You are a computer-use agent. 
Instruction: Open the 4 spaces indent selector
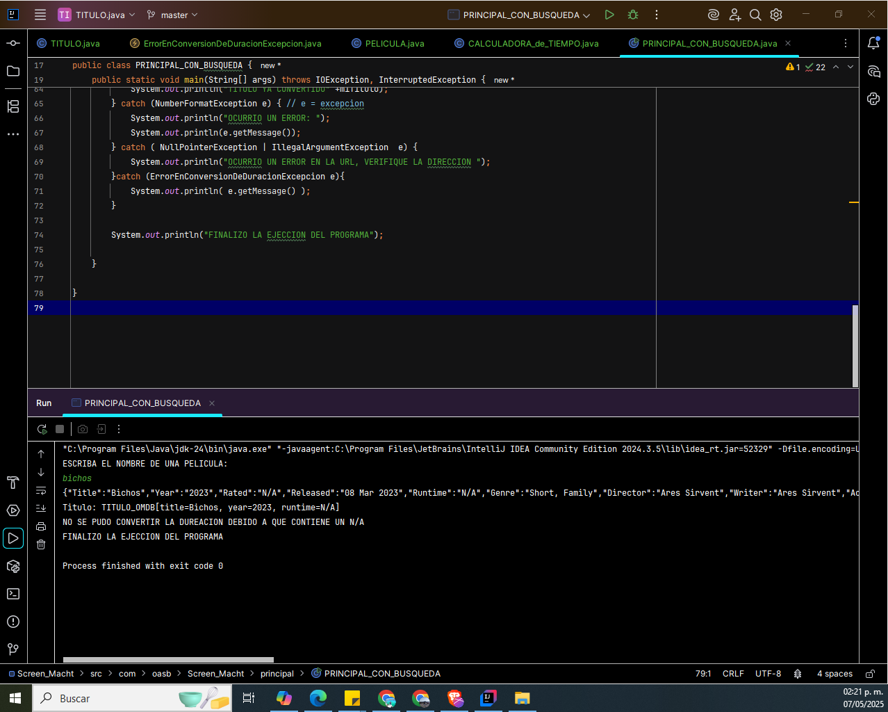pyautogui.click(x=834, y=674)
